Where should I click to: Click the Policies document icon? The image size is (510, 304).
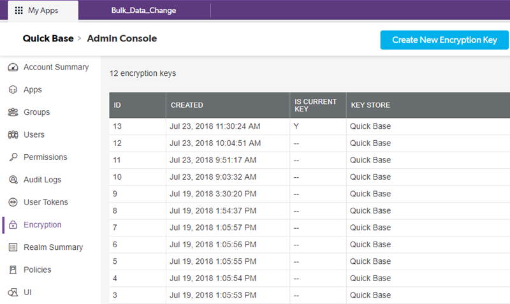(13, 270)
